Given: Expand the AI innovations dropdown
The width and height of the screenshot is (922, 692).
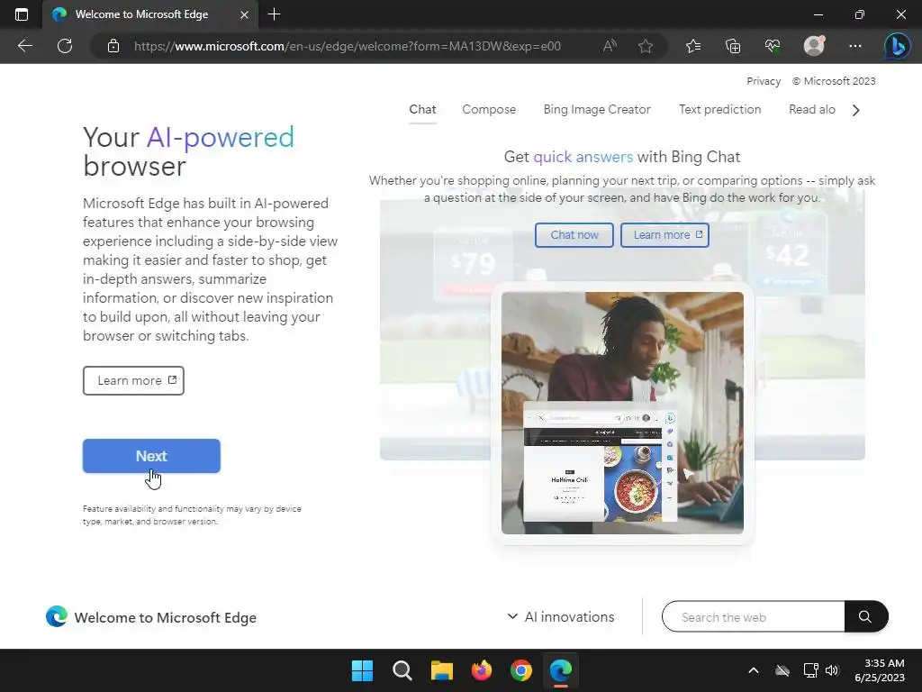Looking at the screenshot, I should tap(561, 616).
